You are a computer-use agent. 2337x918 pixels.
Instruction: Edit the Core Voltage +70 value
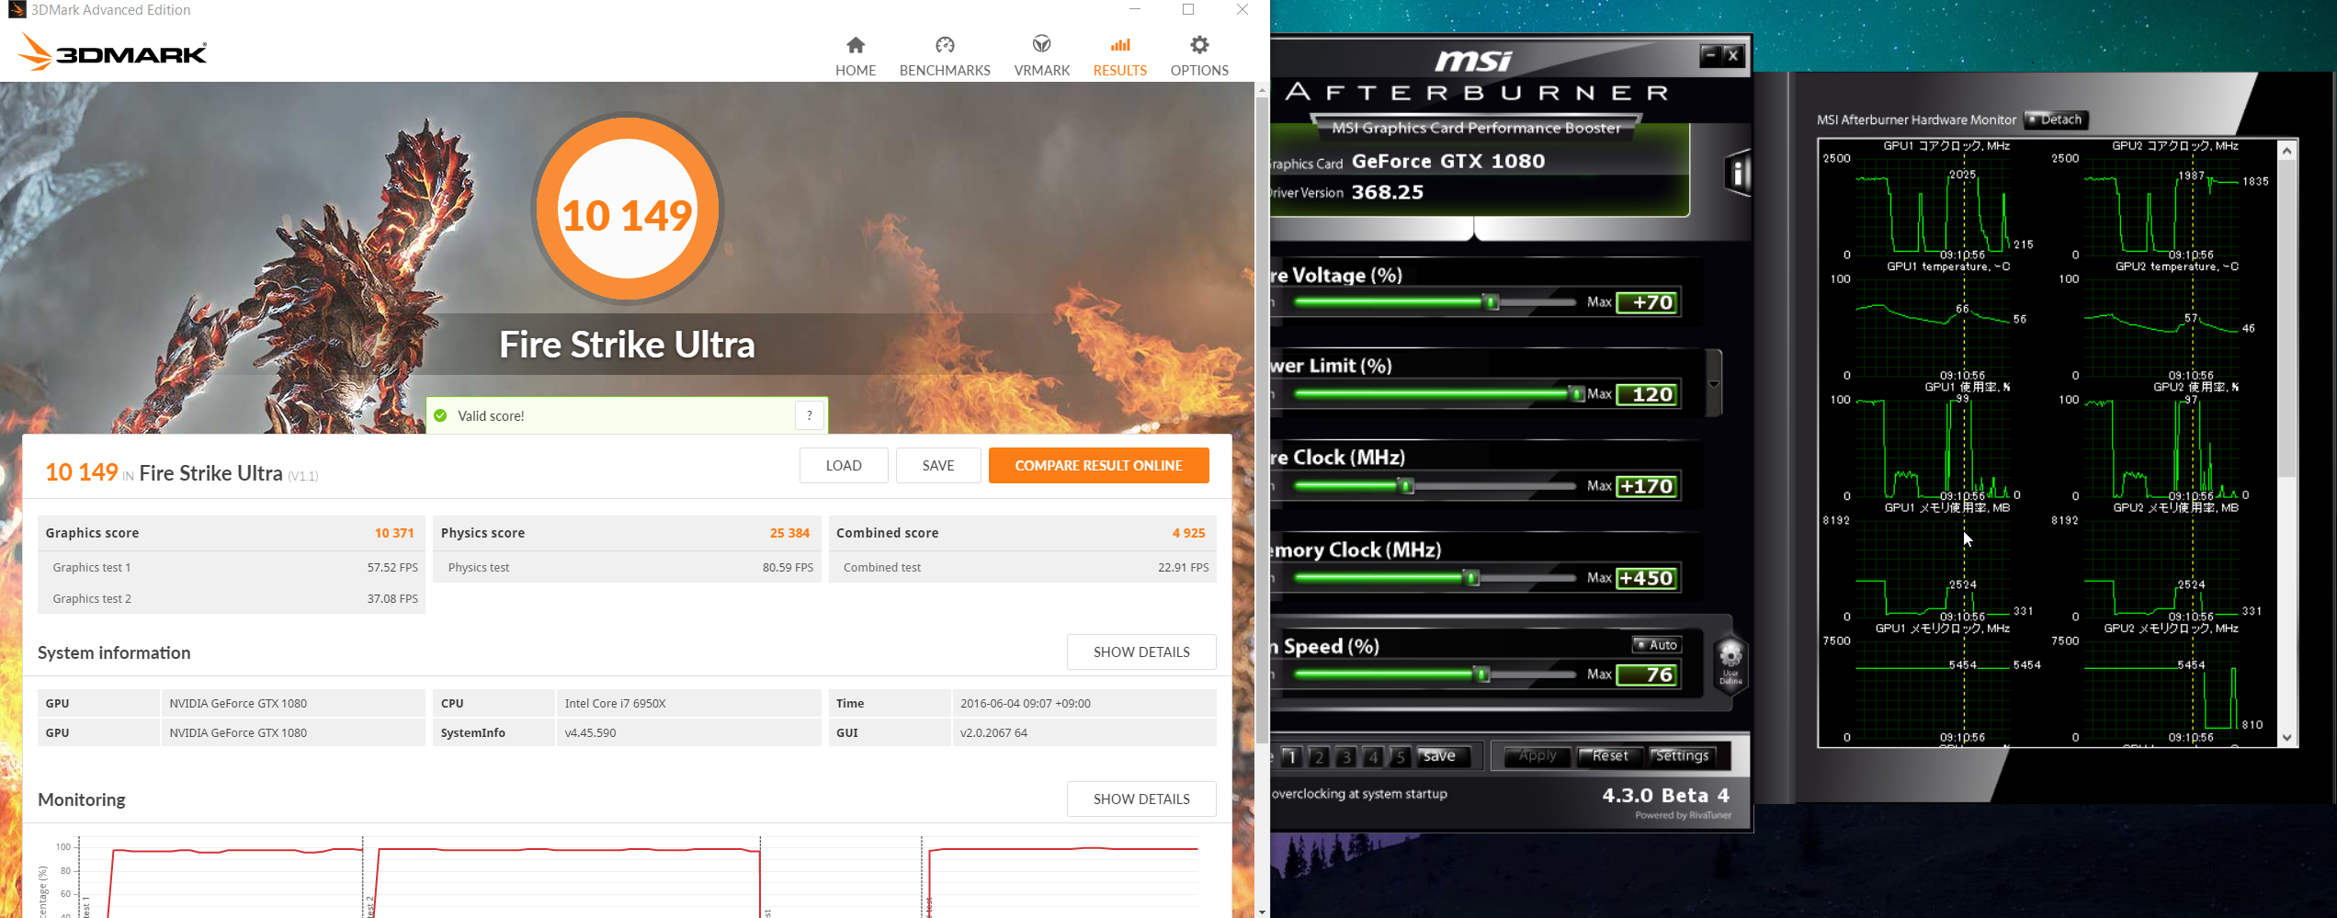click(x=1649, y=302)
